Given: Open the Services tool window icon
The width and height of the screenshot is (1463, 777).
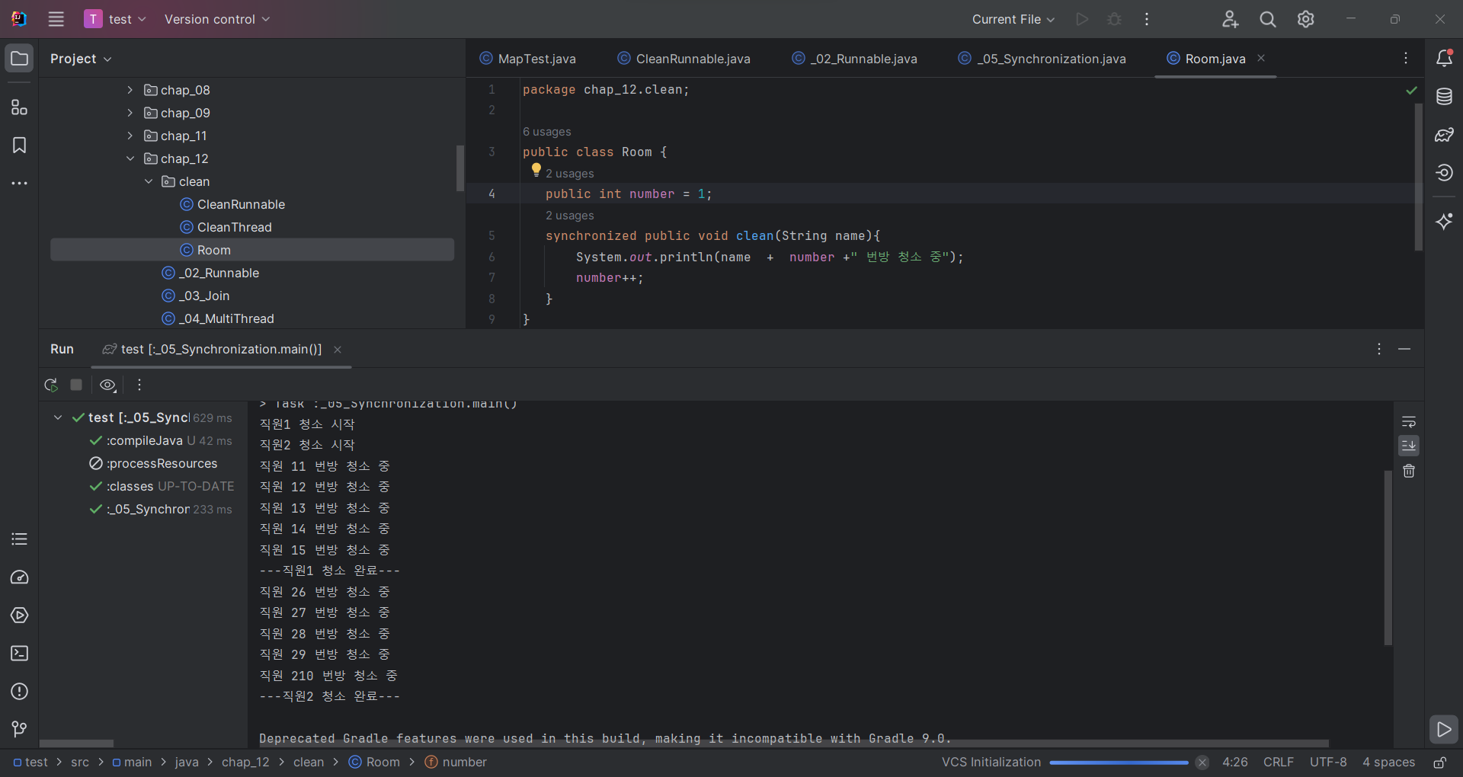Looking at the screenshot, I should 20,616.
